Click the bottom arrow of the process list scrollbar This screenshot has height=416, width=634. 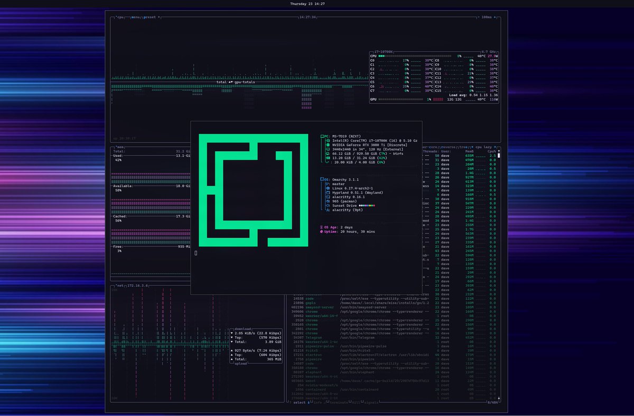[x=498, y=398]
